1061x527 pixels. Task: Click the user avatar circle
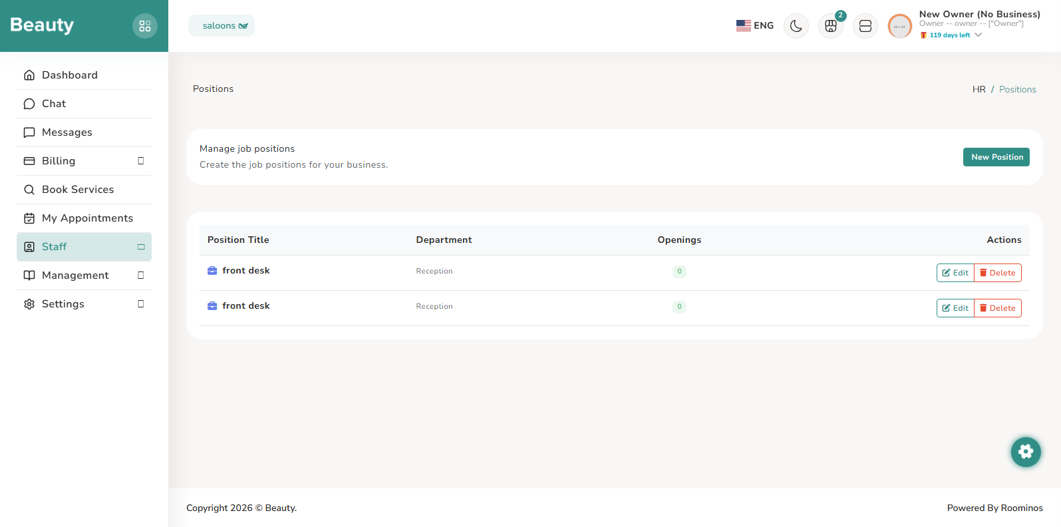900,27
